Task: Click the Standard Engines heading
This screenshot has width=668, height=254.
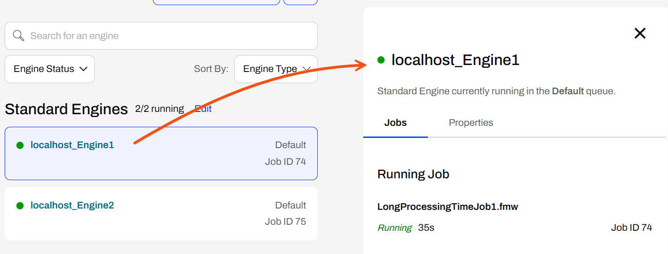Action: 66,109
